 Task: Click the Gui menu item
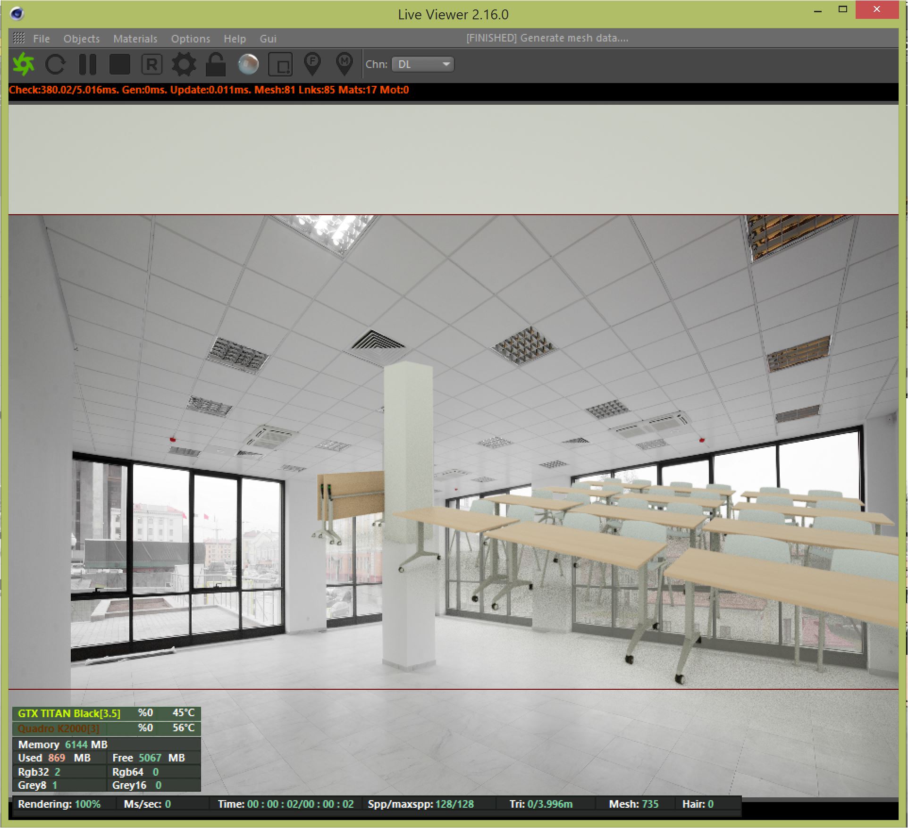tap(268, 39)
